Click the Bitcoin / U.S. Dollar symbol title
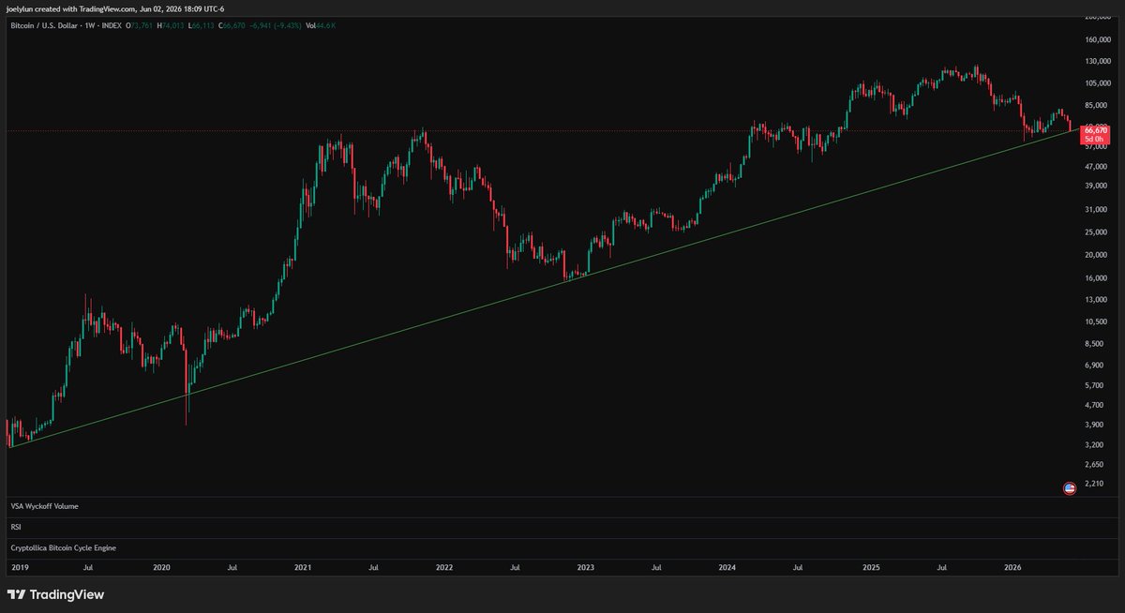 pyautogui.click(x=46, y=24)
